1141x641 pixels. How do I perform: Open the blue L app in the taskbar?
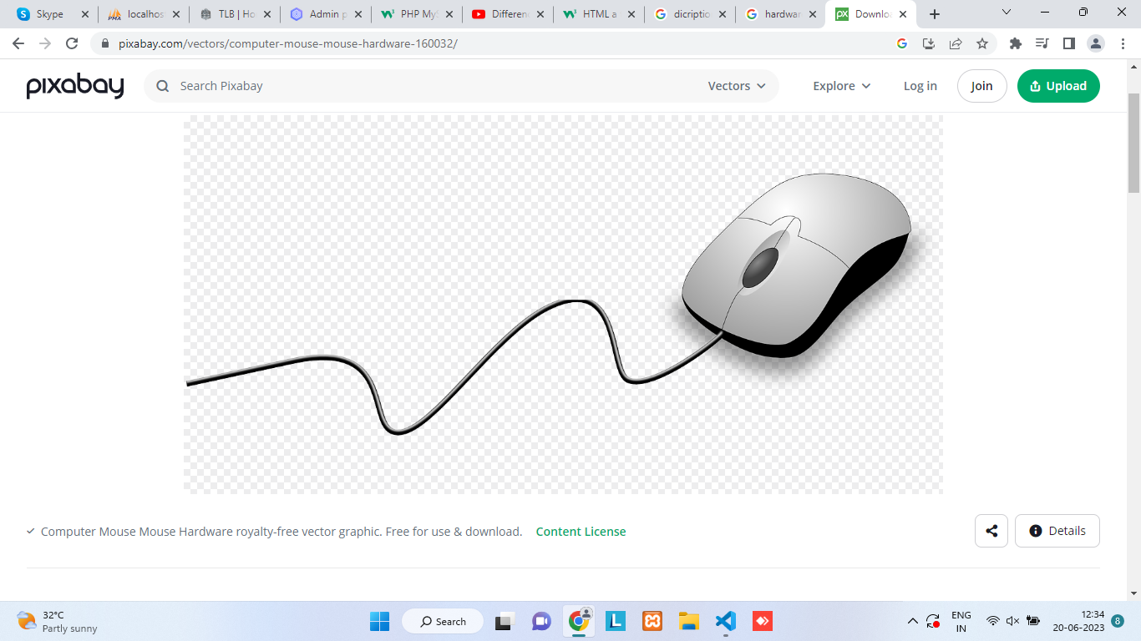click(x=615, y=621)
